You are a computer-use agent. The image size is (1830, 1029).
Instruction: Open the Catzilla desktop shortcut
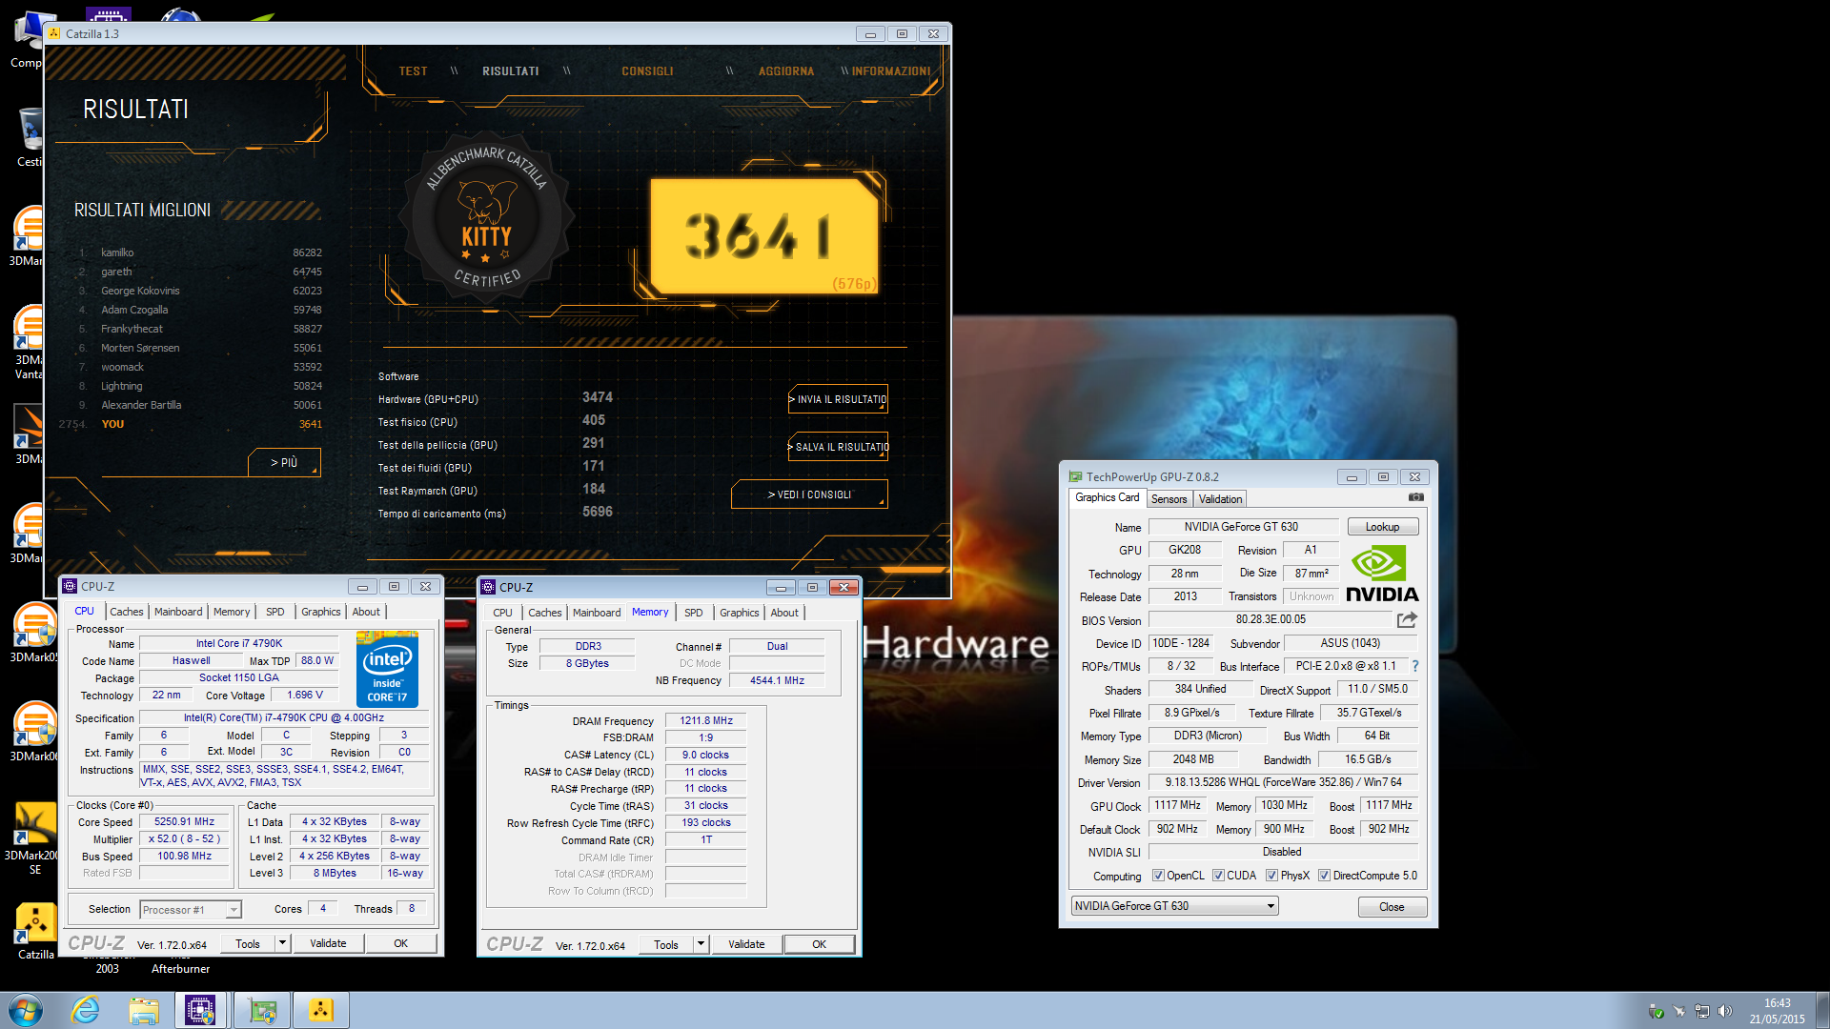click(x=35, y=929)
